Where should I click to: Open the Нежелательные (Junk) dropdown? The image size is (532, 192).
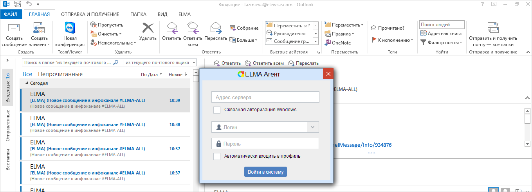coord(113,43)
